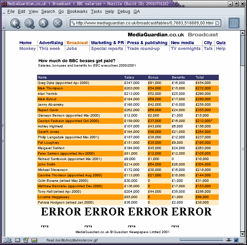This screenshot has height=245, width=247.
Task: Click the John Smith row name
Action: 47,164
